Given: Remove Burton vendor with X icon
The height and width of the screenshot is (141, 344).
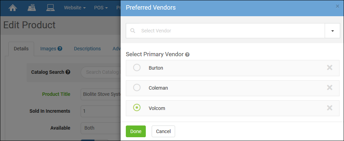Looking at the screenshot, I should pyautogui.click(x=330, y=68).
